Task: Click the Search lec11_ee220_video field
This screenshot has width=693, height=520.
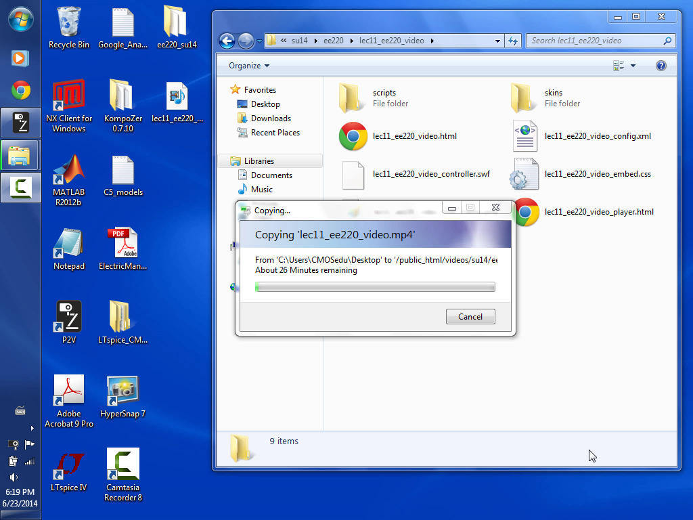Action: pos(596,41)
